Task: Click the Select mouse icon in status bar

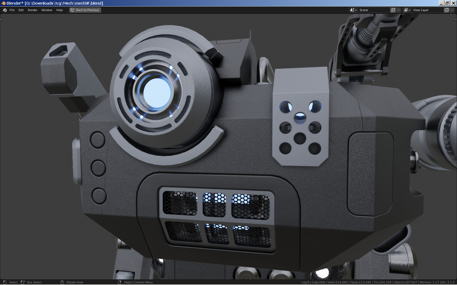Action: point(5,282)
